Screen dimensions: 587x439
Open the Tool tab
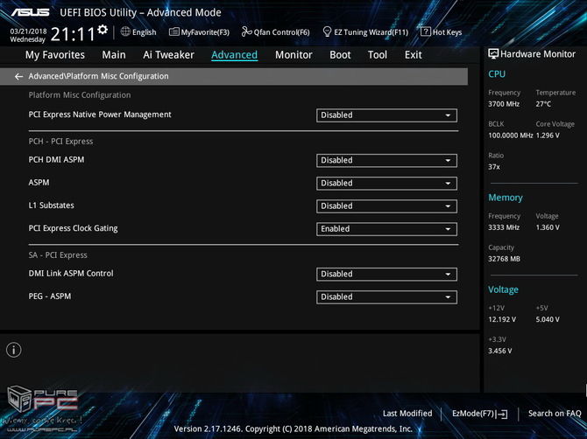tap(378, 55)
